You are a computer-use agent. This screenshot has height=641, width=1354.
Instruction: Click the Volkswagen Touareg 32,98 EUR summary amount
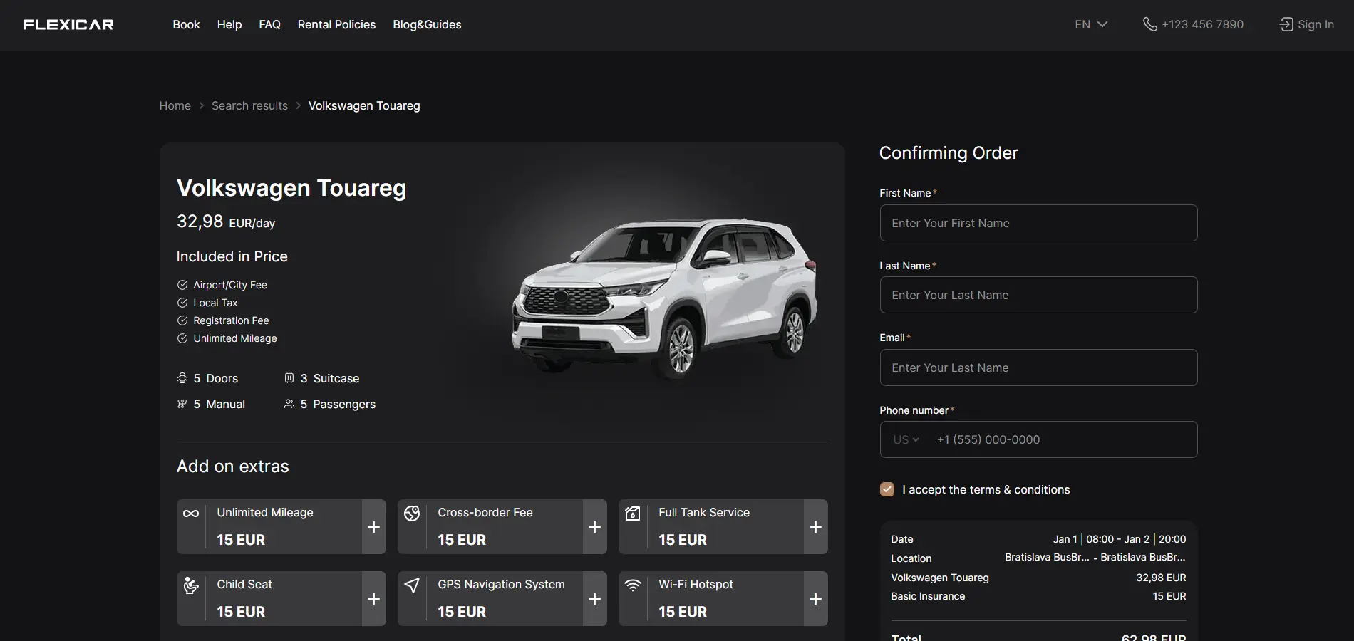[x=1161, y=578]
